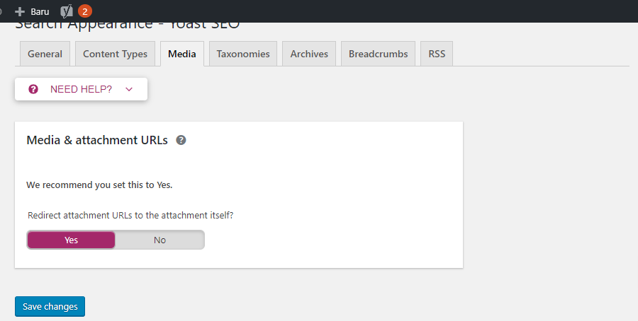Switch to the General tab
This screenshot has height=321, width=638.
pos(45,54)
